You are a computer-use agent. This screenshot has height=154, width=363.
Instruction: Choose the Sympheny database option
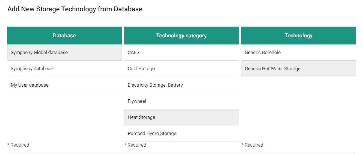coord(32,69)
